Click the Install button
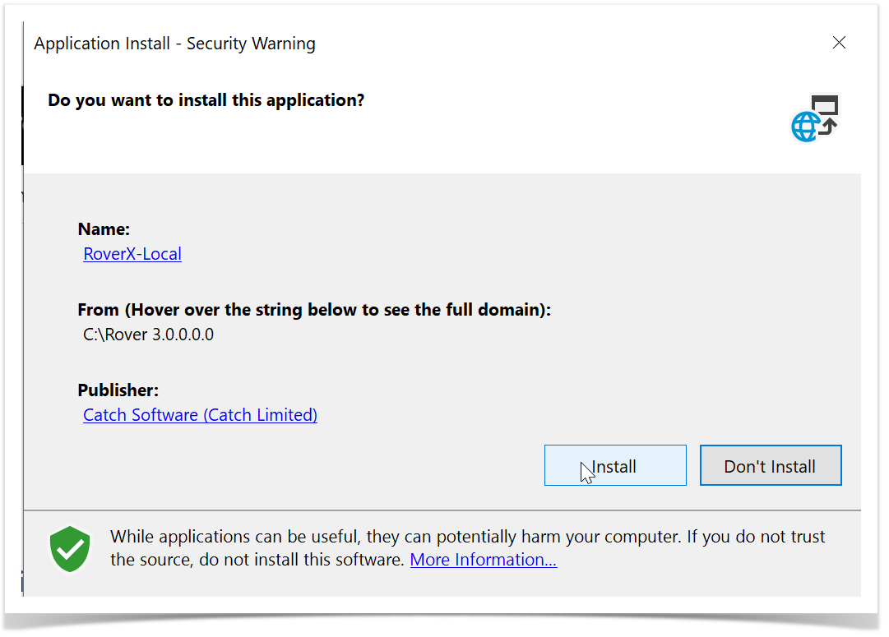 tap(614, 466)
